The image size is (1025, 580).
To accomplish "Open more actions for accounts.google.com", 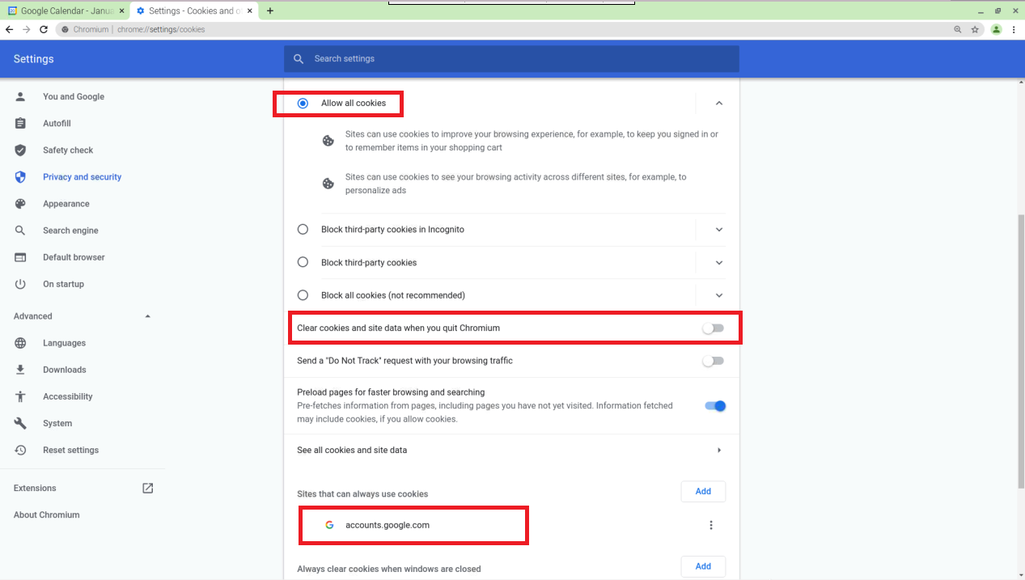I will [x=711, y=525].
